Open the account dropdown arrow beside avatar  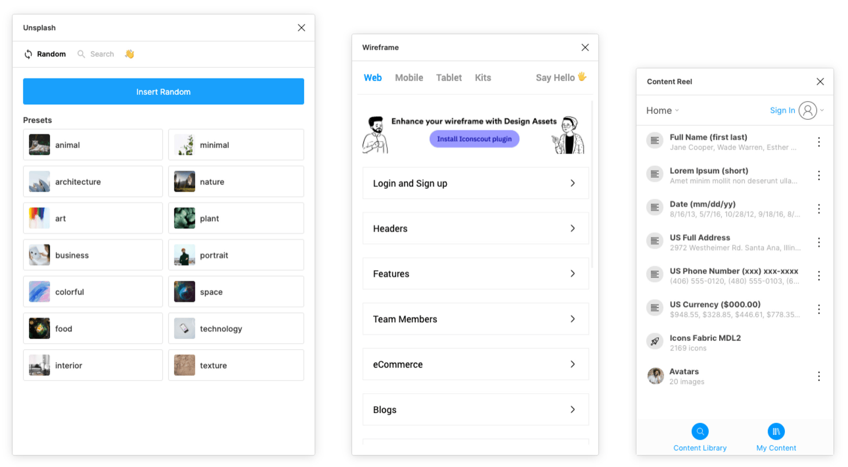[x=822, y=110]
